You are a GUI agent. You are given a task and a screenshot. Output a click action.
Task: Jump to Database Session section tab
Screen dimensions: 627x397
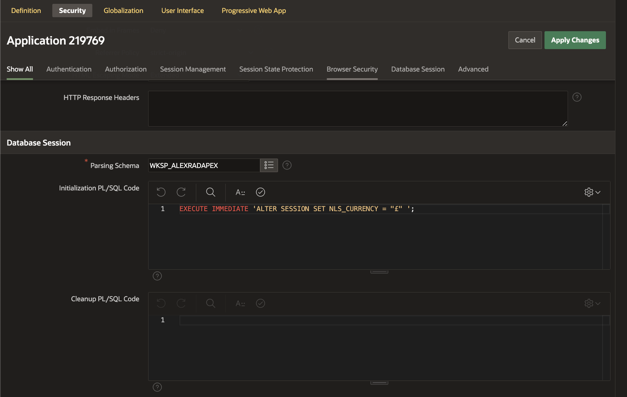point(418,69)
